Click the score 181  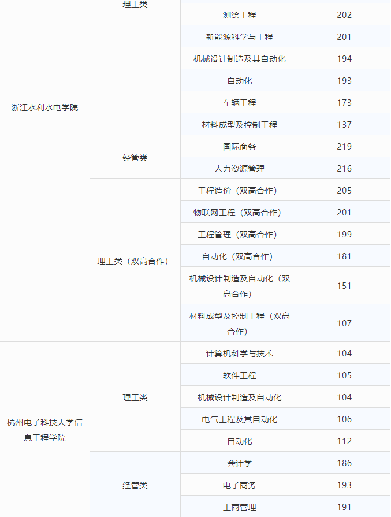(x=344, y=256)
